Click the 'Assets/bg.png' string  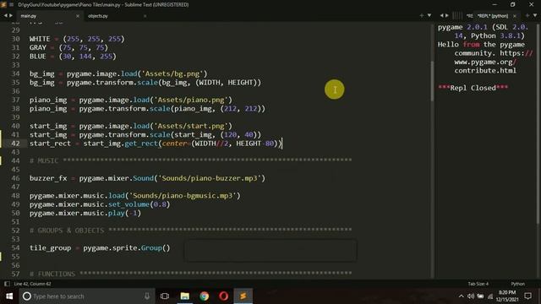[172, 73]
